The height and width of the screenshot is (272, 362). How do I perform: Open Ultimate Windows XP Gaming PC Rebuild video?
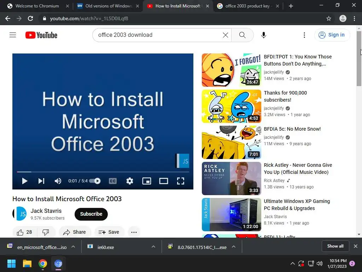[x=231, y=214]
